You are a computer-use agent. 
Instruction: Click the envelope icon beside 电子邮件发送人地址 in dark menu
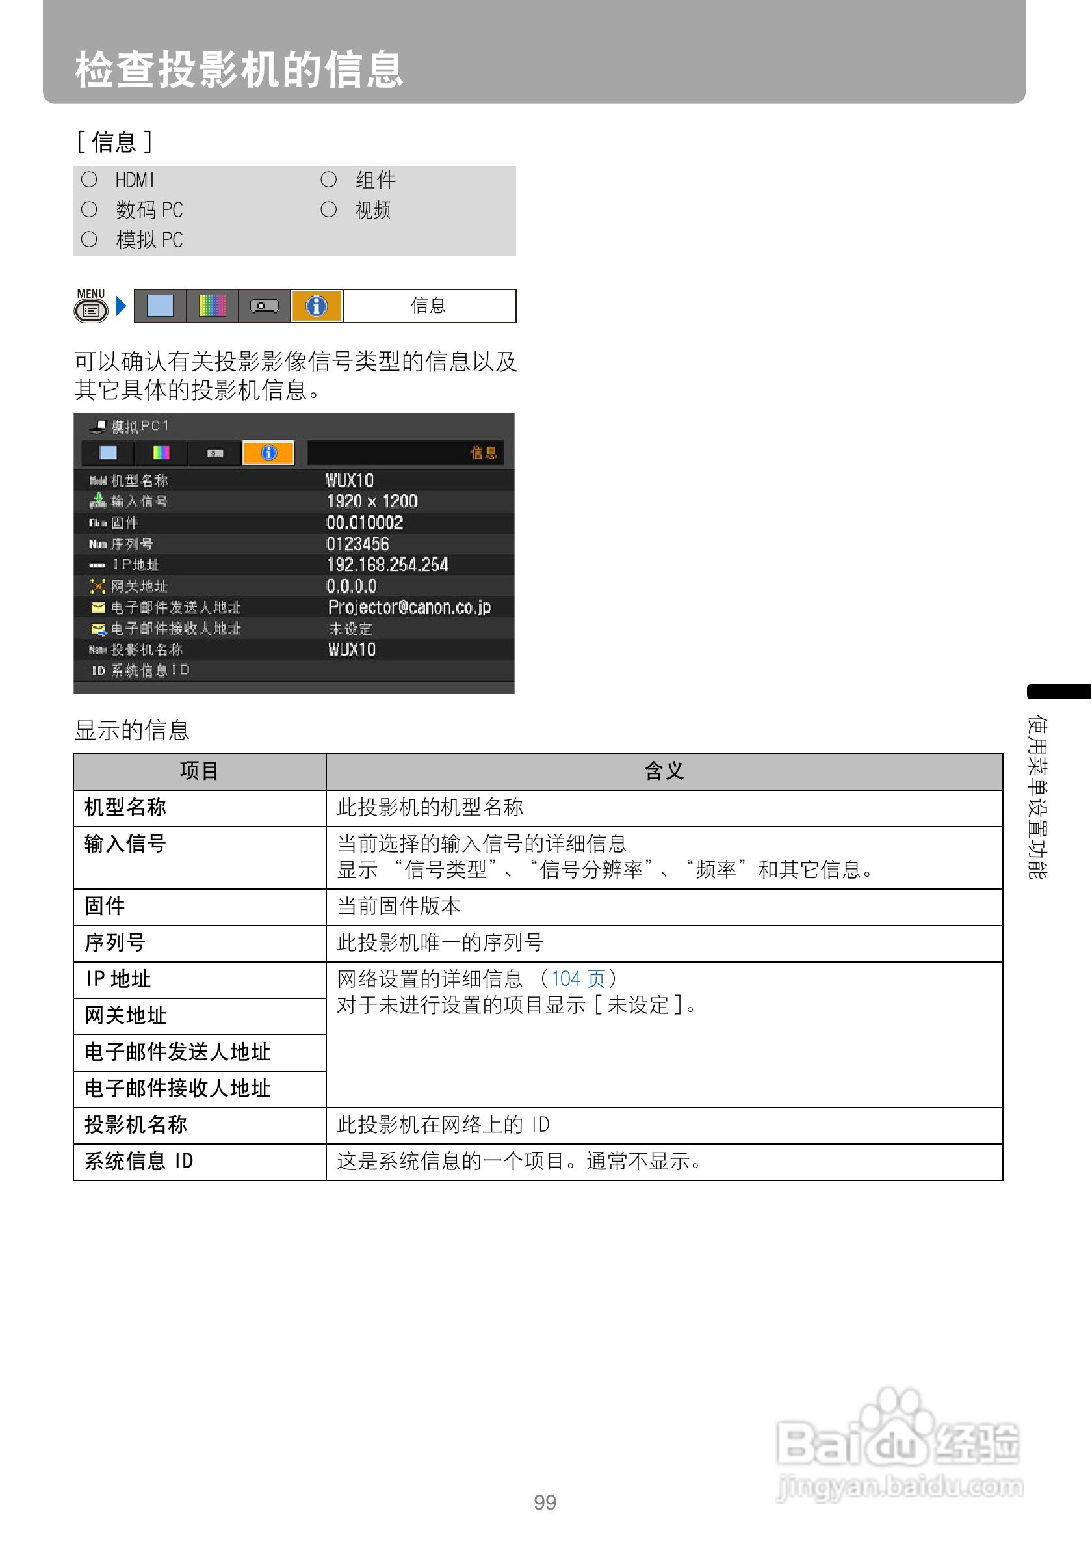click(x=97, y=607)
